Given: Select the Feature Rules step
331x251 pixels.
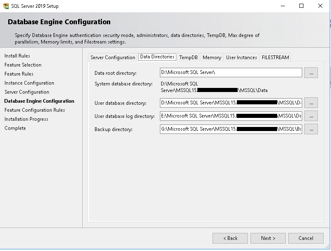Looking at the screenshot, I should tap(19, 74).
